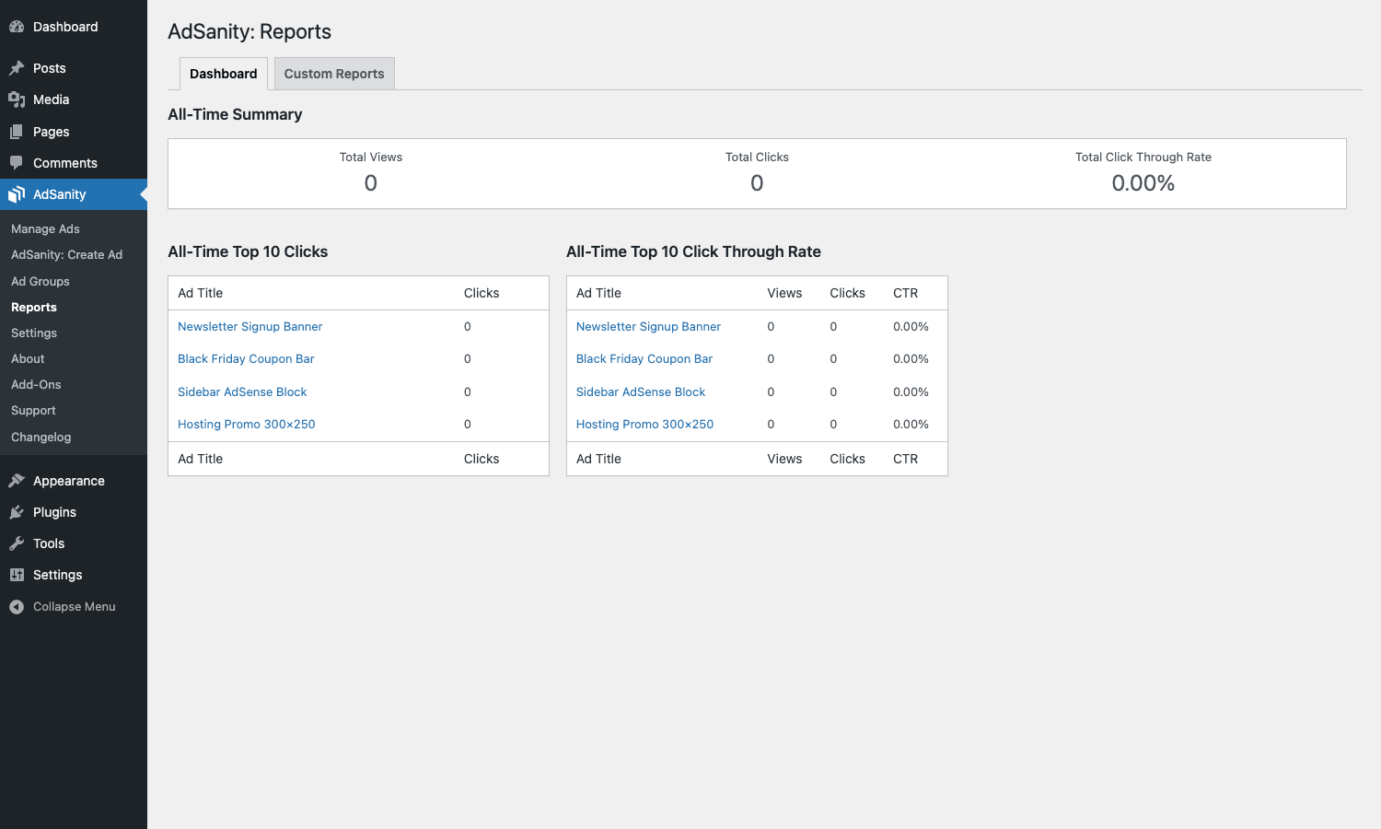The width and height of the screenshot is (1381, 829).
Task: Click the Total Views value
Action: (x=371, y=183)
